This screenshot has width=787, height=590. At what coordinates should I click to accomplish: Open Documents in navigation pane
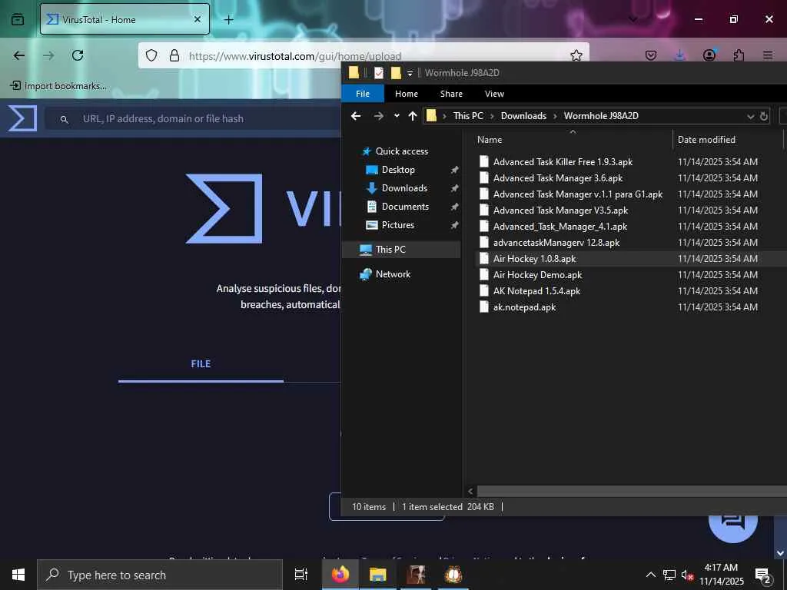pos(405,207)
